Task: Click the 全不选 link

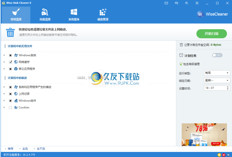Action: pyautogui.click(x=41, y=149)
